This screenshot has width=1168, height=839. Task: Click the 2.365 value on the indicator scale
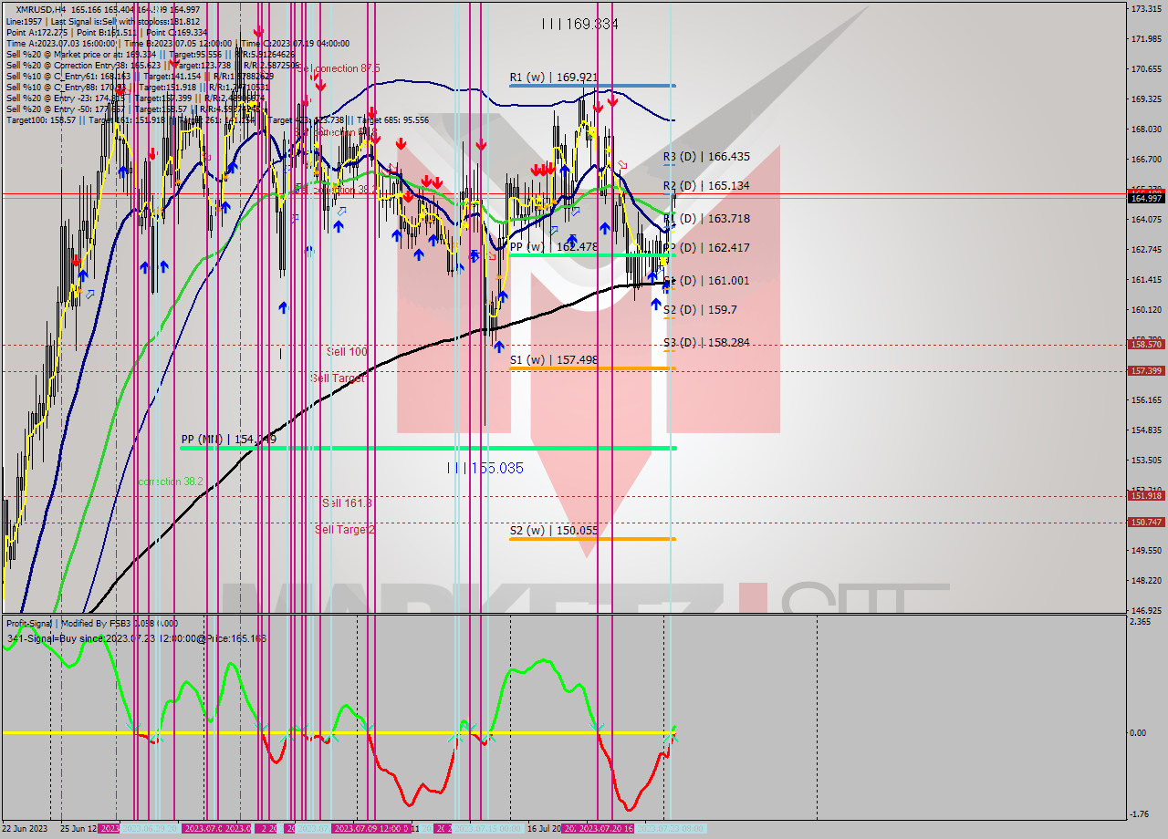[x=1141, y=622]
